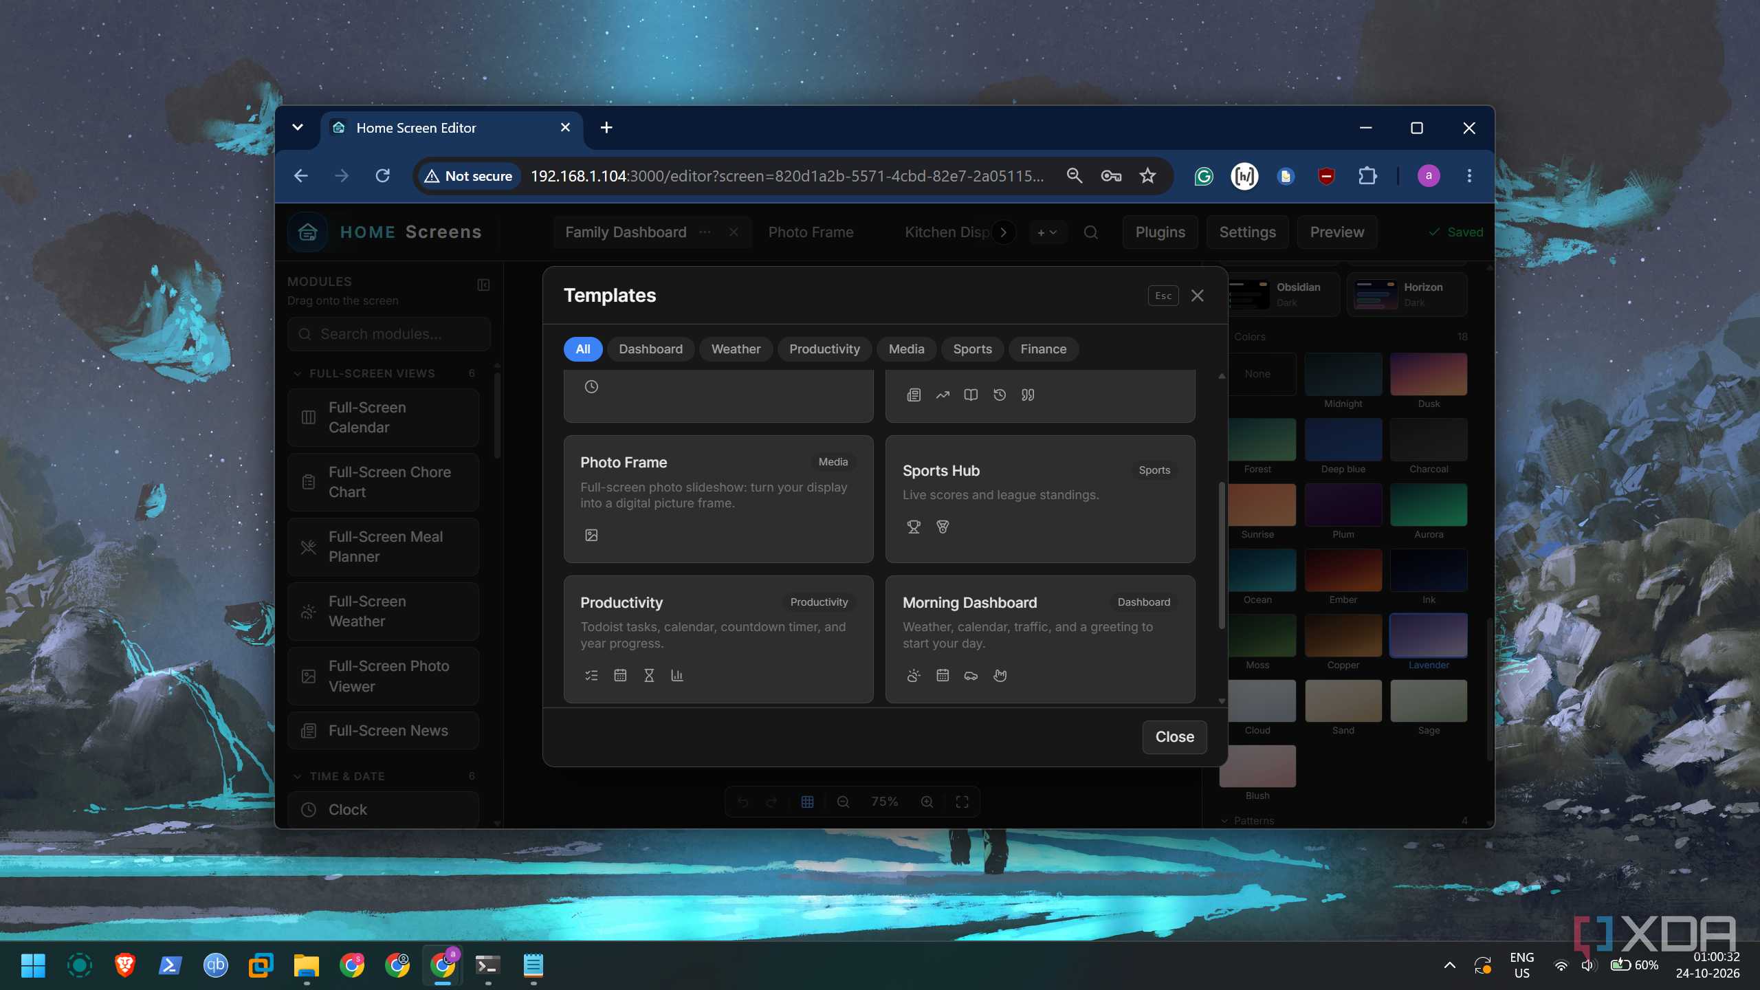Switch to the Photo Frame screen tab
This screenshot has height=990, width=1760.
[x=811, y=232]
